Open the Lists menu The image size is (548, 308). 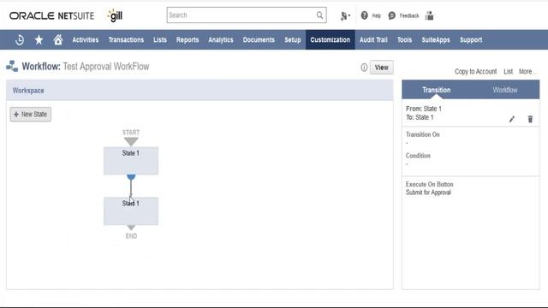[160, 40]
